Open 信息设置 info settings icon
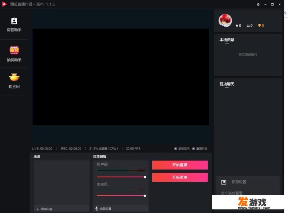This screenshot has height=213, width=288. (224, 182)
